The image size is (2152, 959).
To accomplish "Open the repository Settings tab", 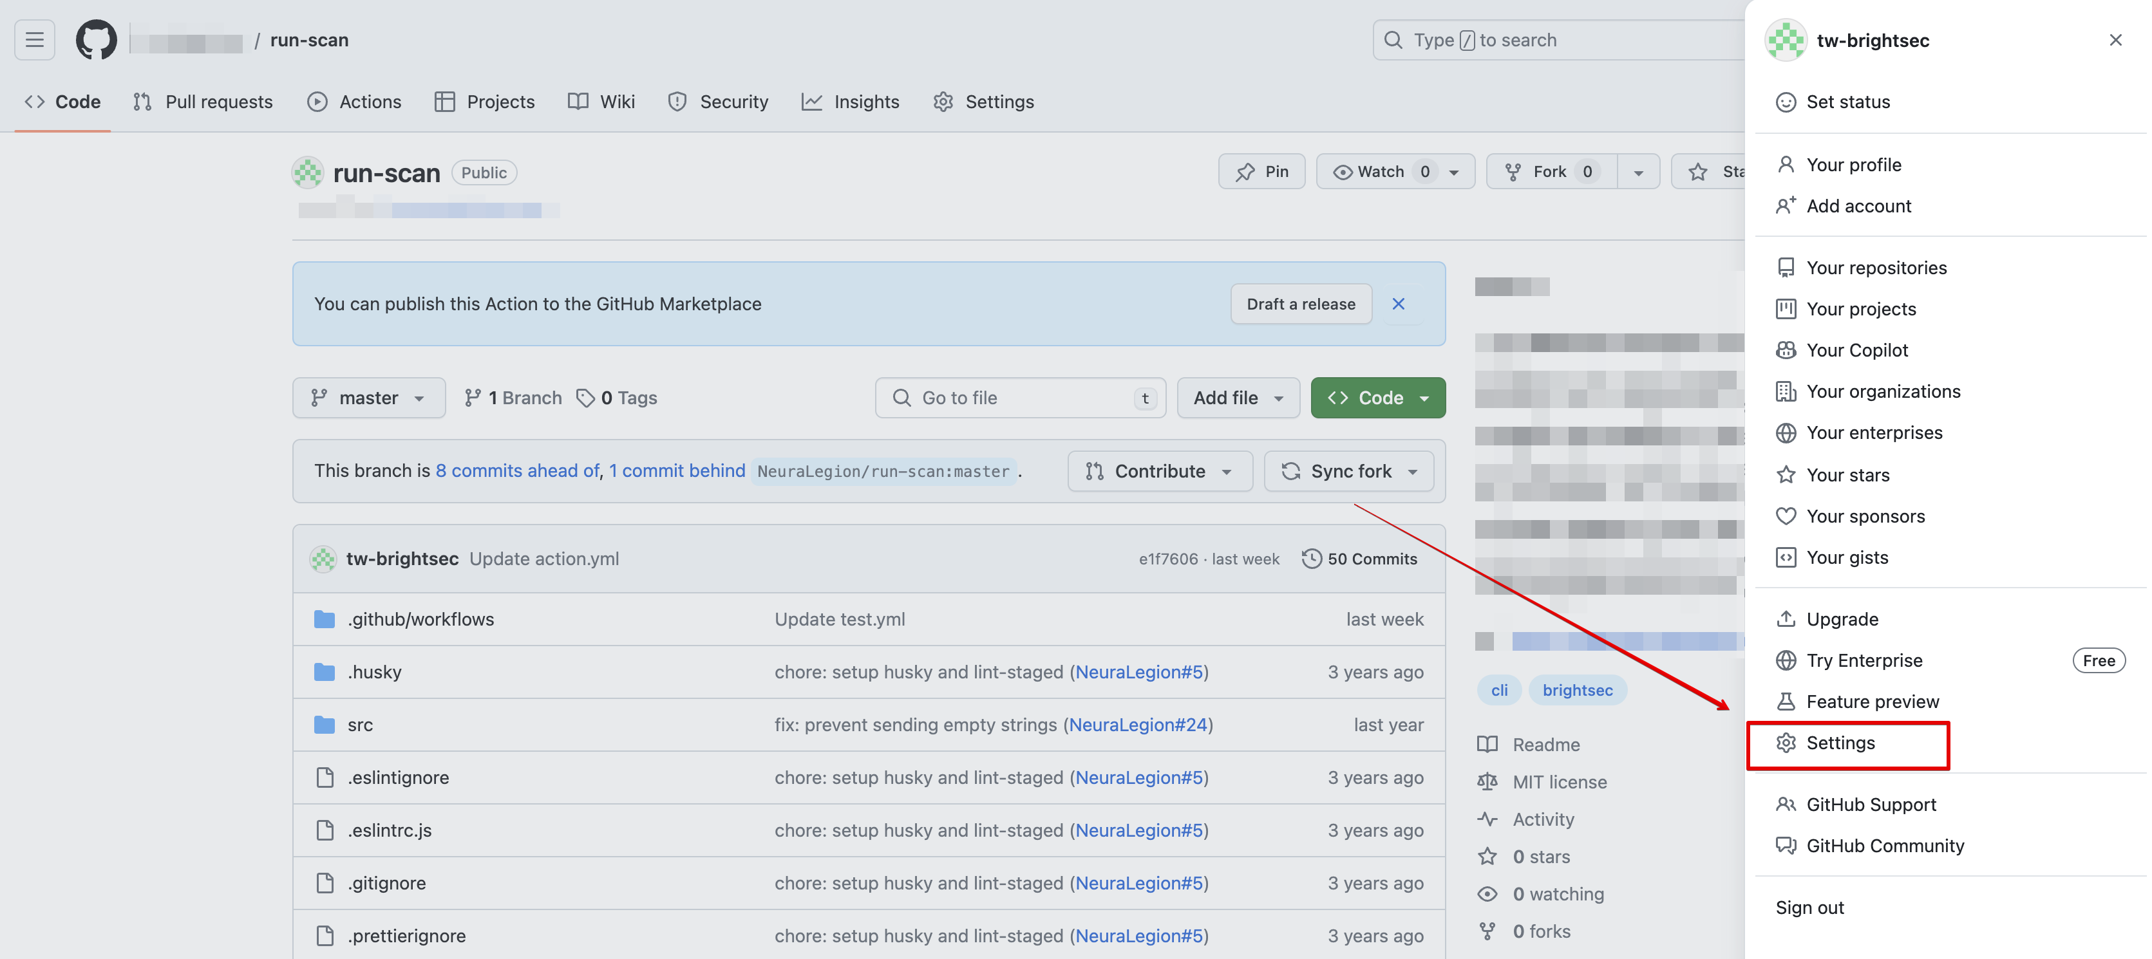I will click(984, 102).
